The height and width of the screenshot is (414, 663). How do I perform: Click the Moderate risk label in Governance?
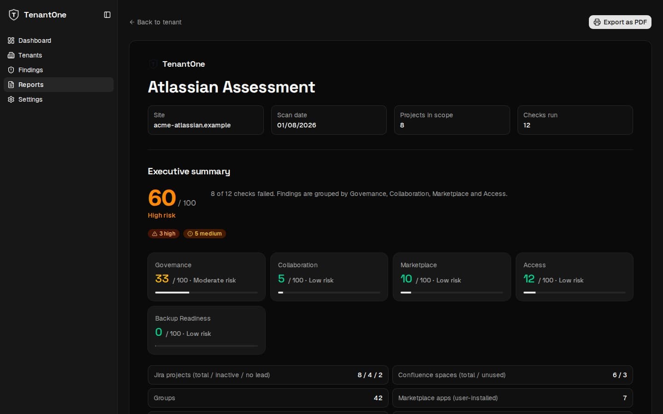[x=215, y=280]
